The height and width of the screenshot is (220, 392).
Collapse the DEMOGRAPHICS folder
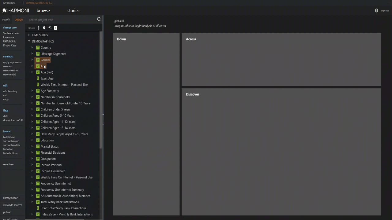tap(29, 41)
